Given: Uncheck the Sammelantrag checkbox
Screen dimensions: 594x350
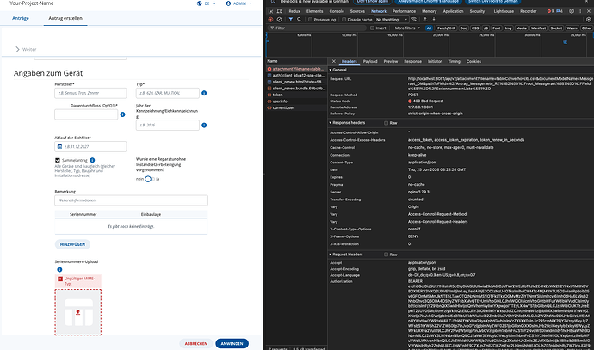Looking at the screenshot, I should [x=58, y=161].
